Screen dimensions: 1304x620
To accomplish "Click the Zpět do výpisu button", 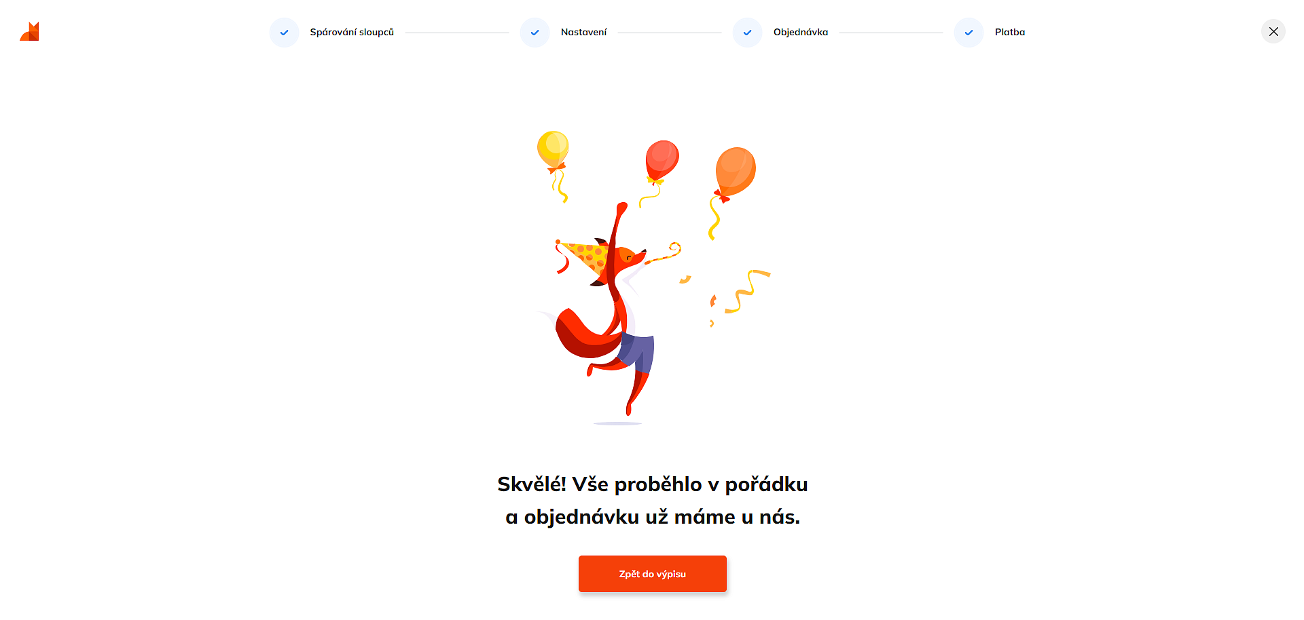I will pyautogui.click(x=653, y=574).
